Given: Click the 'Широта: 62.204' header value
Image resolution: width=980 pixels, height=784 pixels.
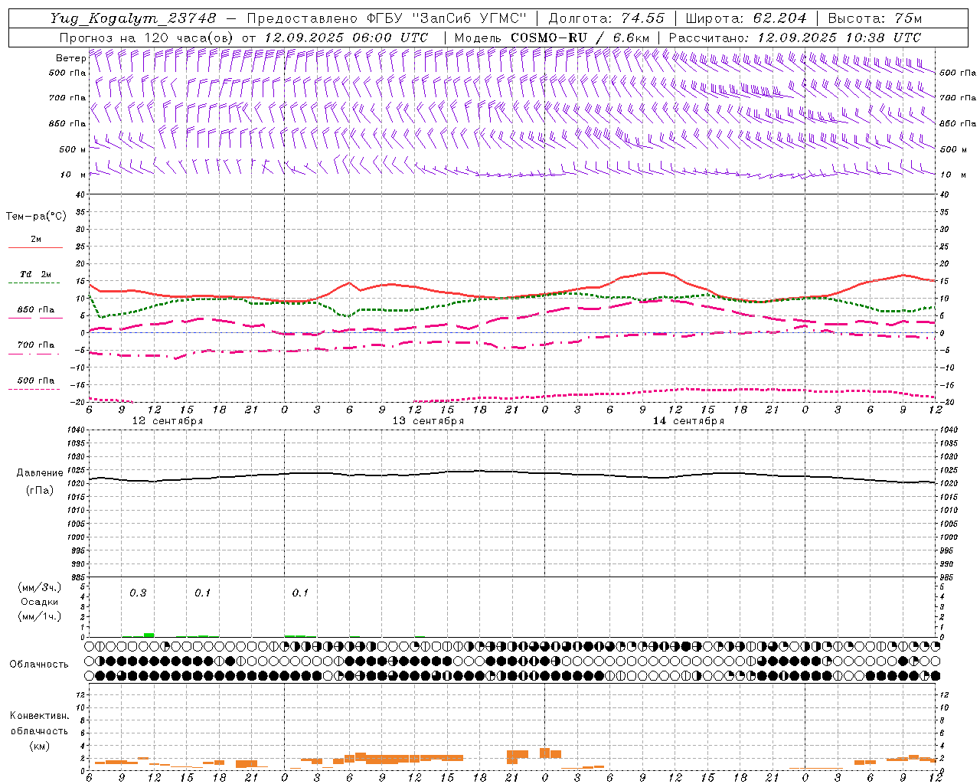Looking at the screenshot, I should click(x=746, y=18).
